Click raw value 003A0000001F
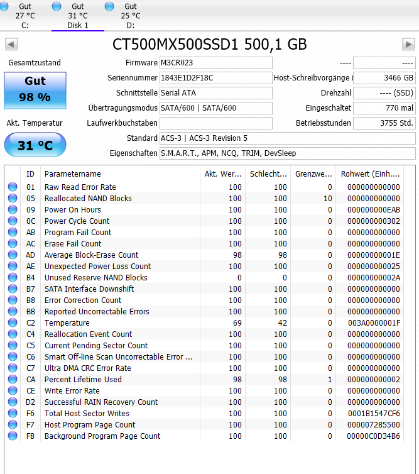The image size is (419, 474). pos(374,323)
